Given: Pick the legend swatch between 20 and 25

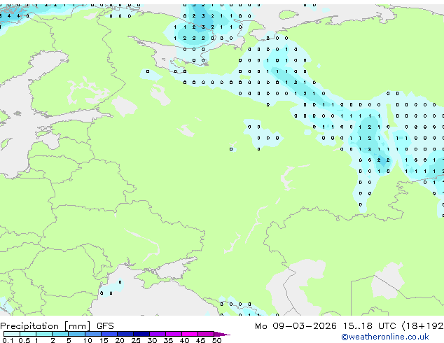Looking at the screenshot, I should [125, 334].
